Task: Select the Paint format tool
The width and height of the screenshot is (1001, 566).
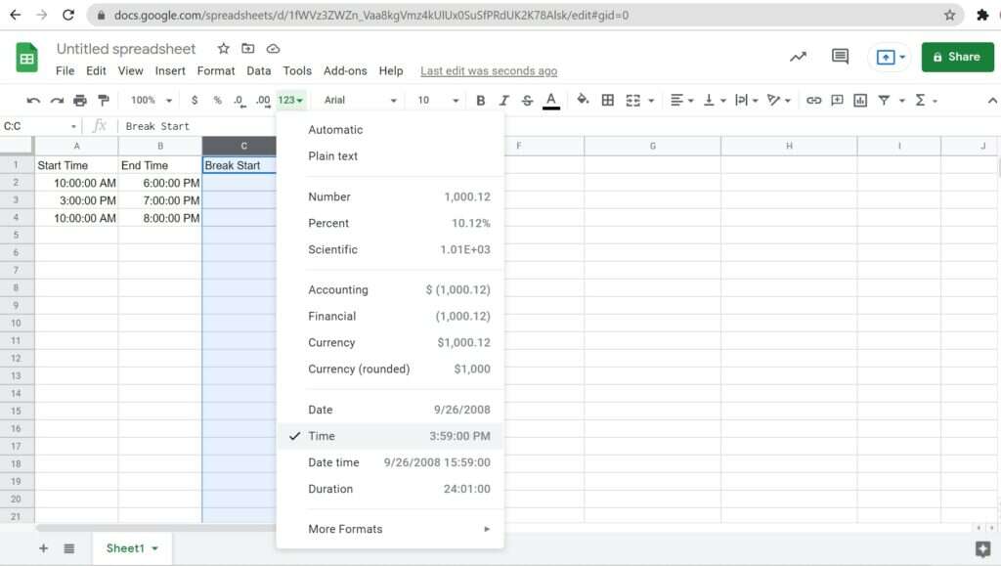Action: pos(104,100)
